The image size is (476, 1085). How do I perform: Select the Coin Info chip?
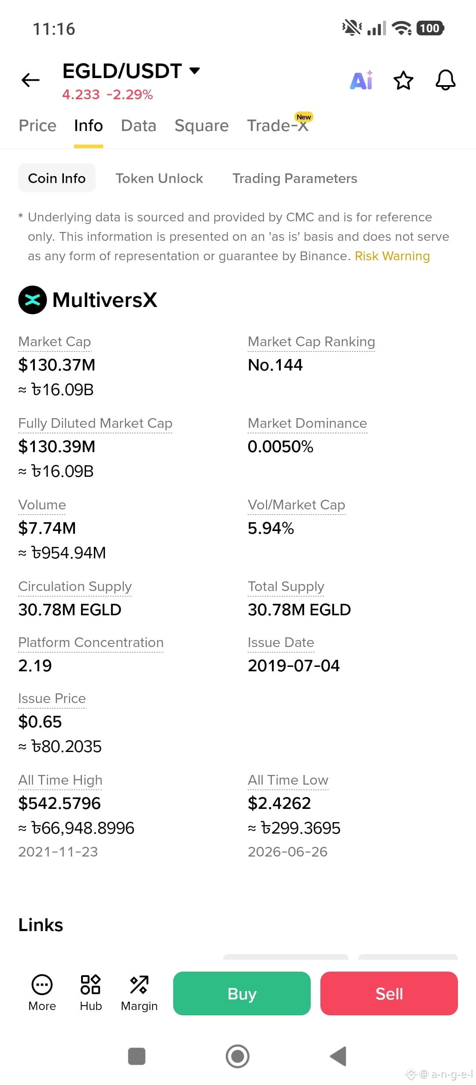click(57, 178)
